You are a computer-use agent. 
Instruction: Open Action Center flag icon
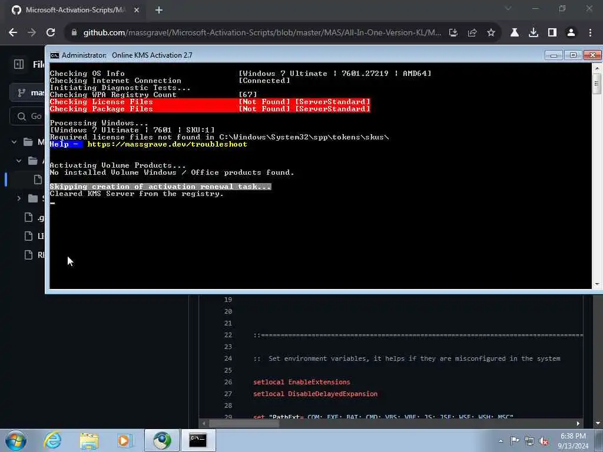point(515,441)
